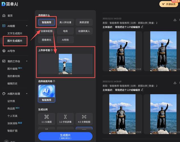Click the timestamp 2025/12/11 14:52:32
The image size is (180, 142).
112,18
